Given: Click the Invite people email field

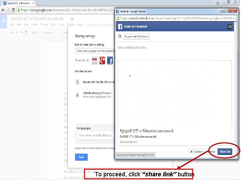Looking at the screenshot, I should (96, 135).
